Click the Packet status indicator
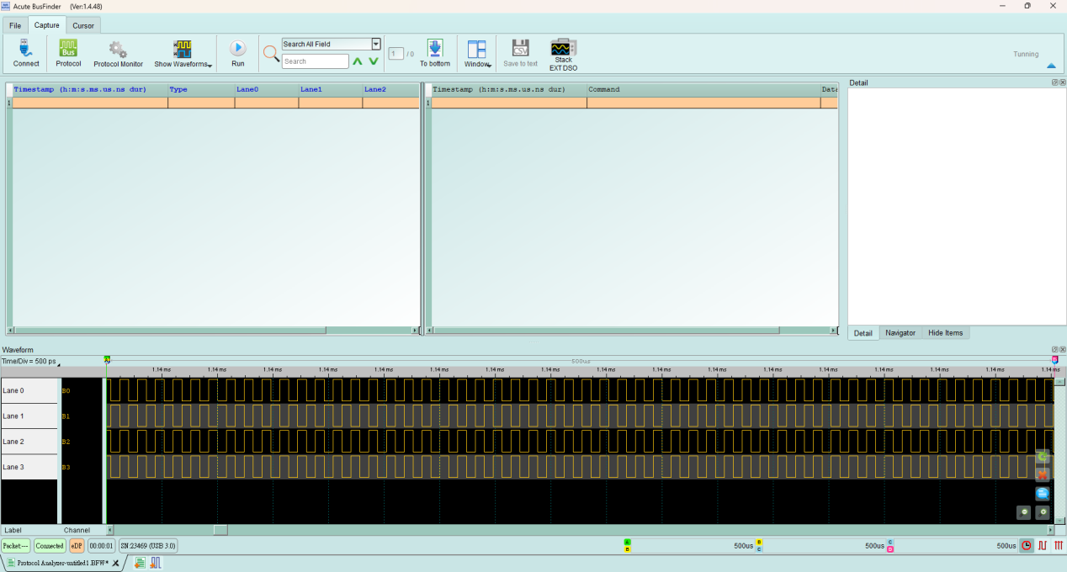 (x=16, y=546)
